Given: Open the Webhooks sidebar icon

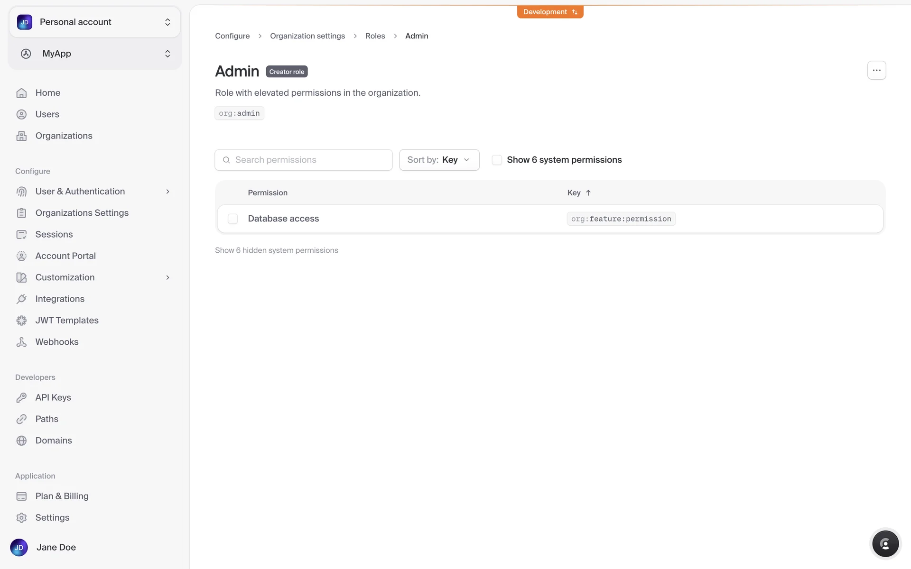Looking at the screenshot, I should (x=21, y=342).
